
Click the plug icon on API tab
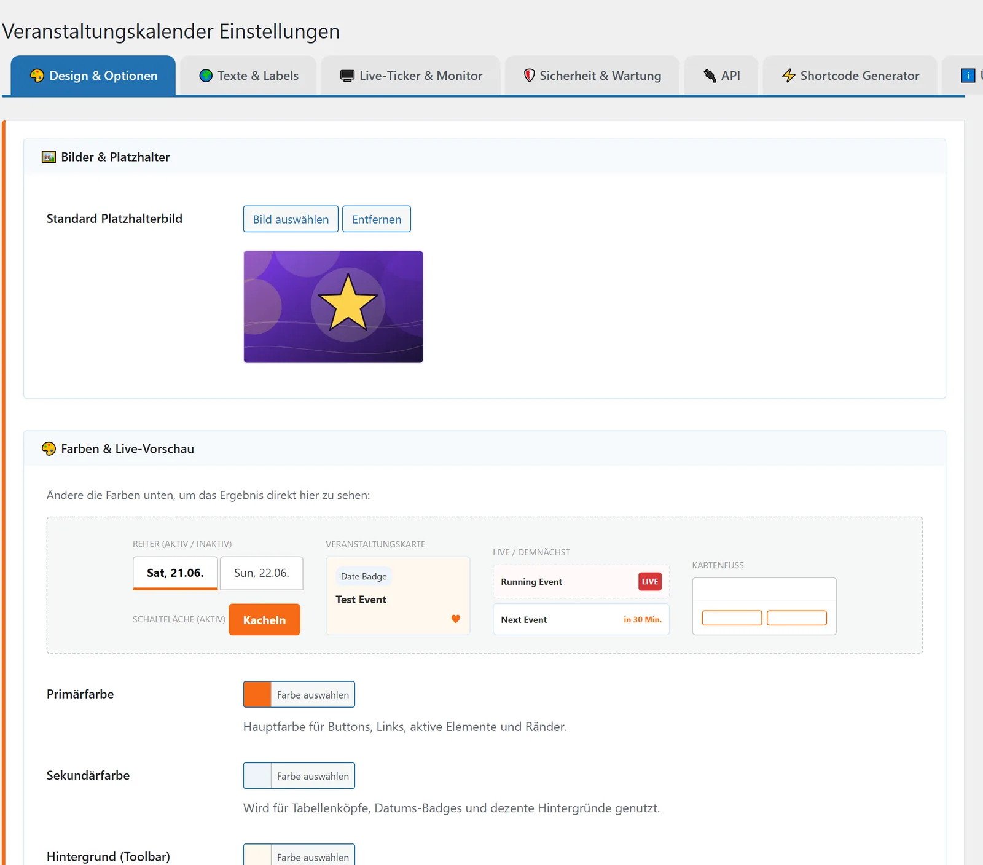pyautogui.click(x=710, y=76)
